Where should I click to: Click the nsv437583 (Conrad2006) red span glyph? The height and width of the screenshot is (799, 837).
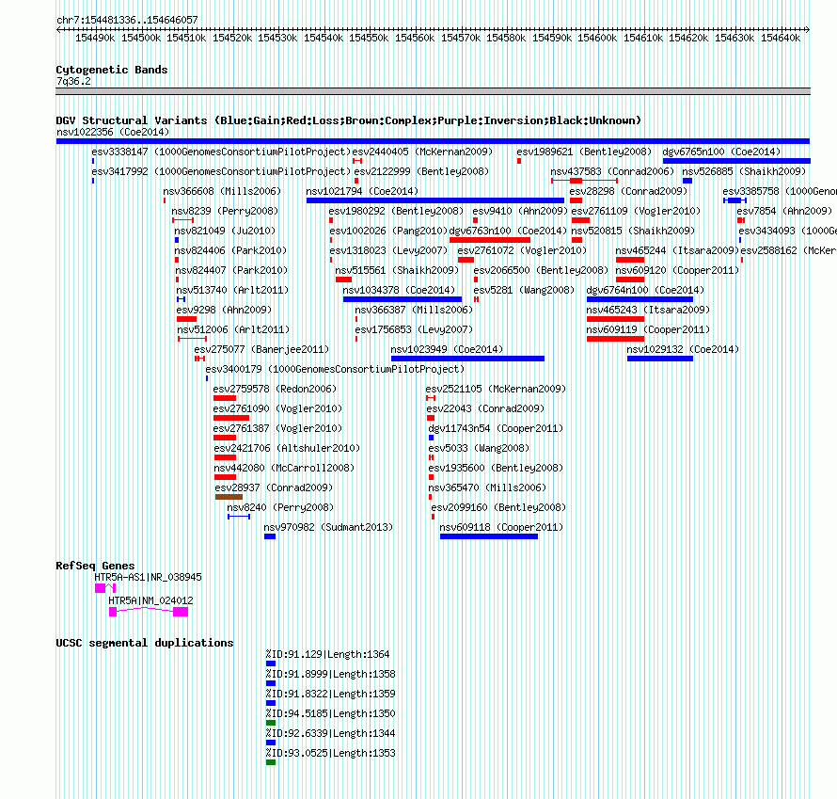tap(585, 181)
